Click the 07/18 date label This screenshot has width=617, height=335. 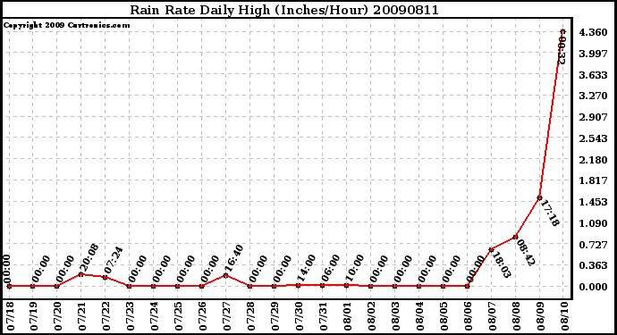point(10,316)
